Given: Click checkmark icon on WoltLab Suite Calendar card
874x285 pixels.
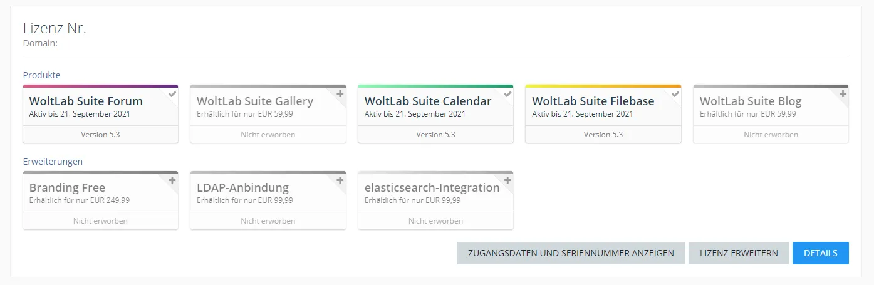Looking at the screenshot, I should [507, 93].
